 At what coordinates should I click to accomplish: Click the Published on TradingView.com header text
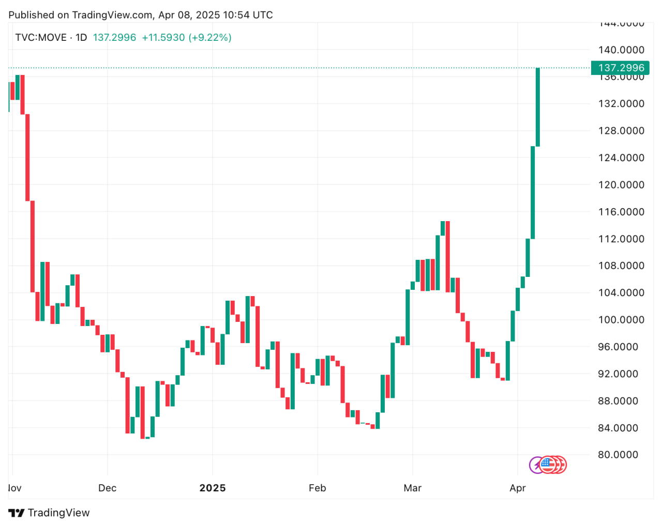(x=141, y=15)
